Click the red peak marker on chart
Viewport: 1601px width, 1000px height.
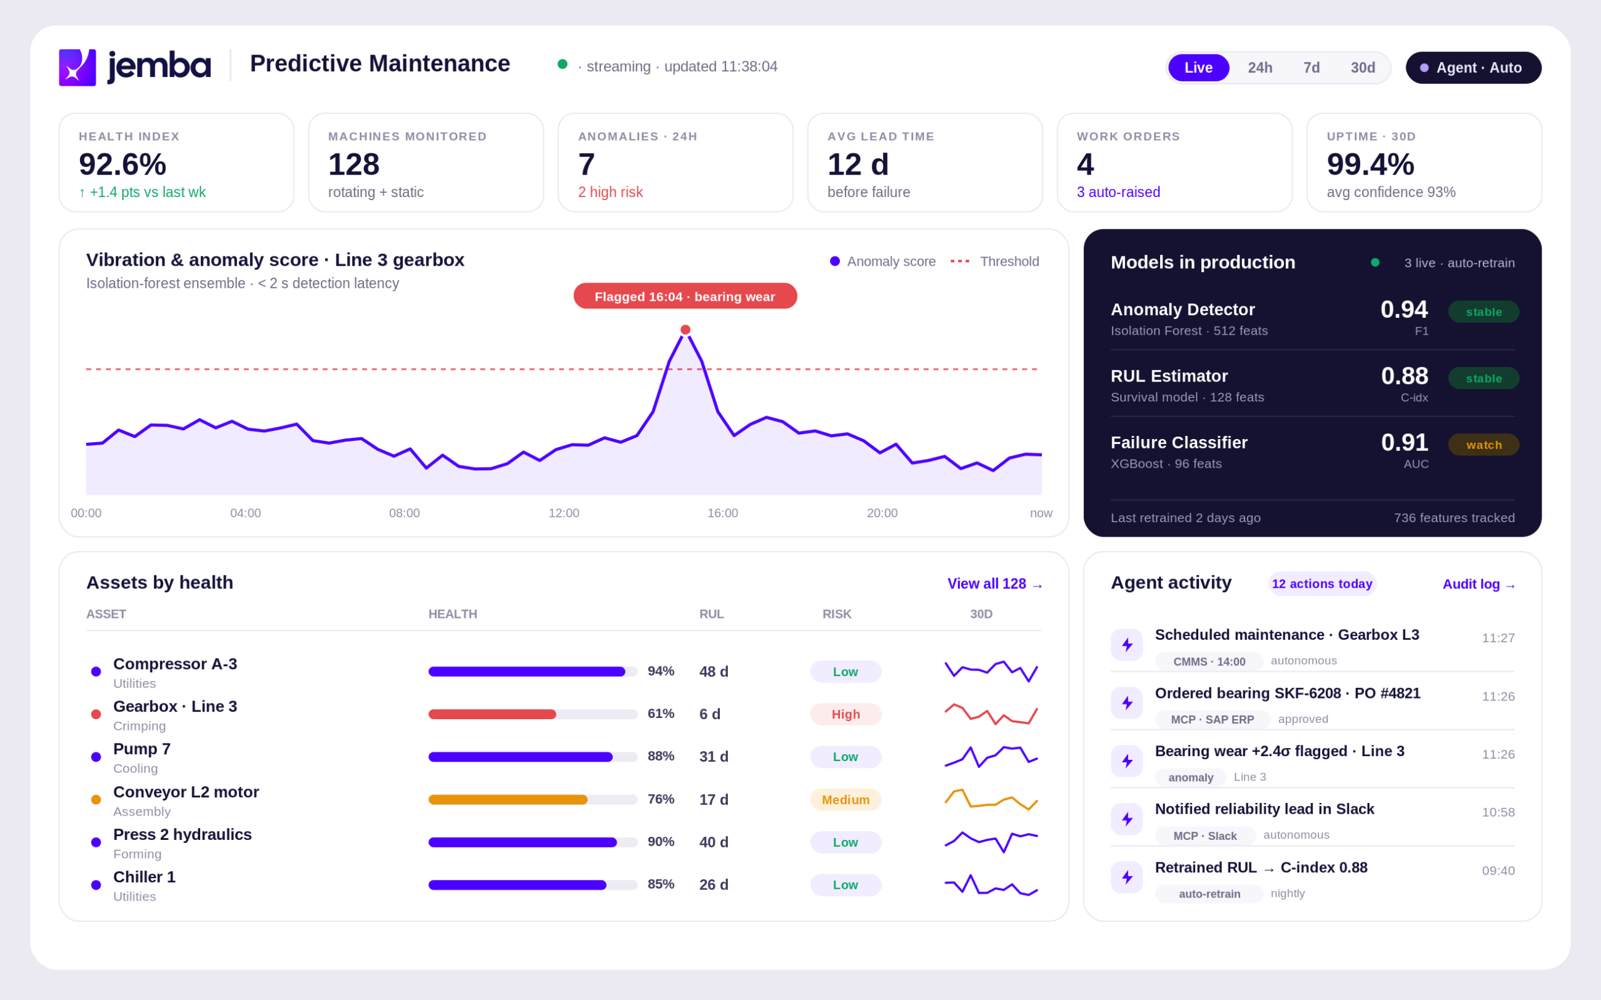(x=685, y=330)
